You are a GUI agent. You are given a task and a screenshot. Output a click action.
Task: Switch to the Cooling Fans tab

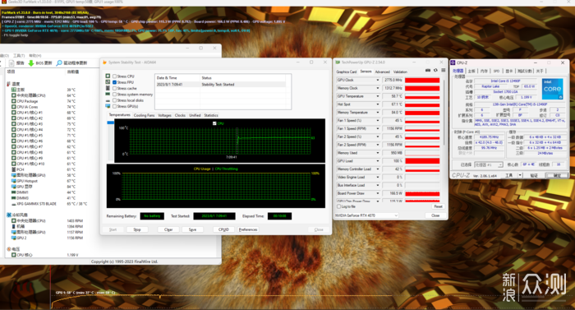[144, 115]
